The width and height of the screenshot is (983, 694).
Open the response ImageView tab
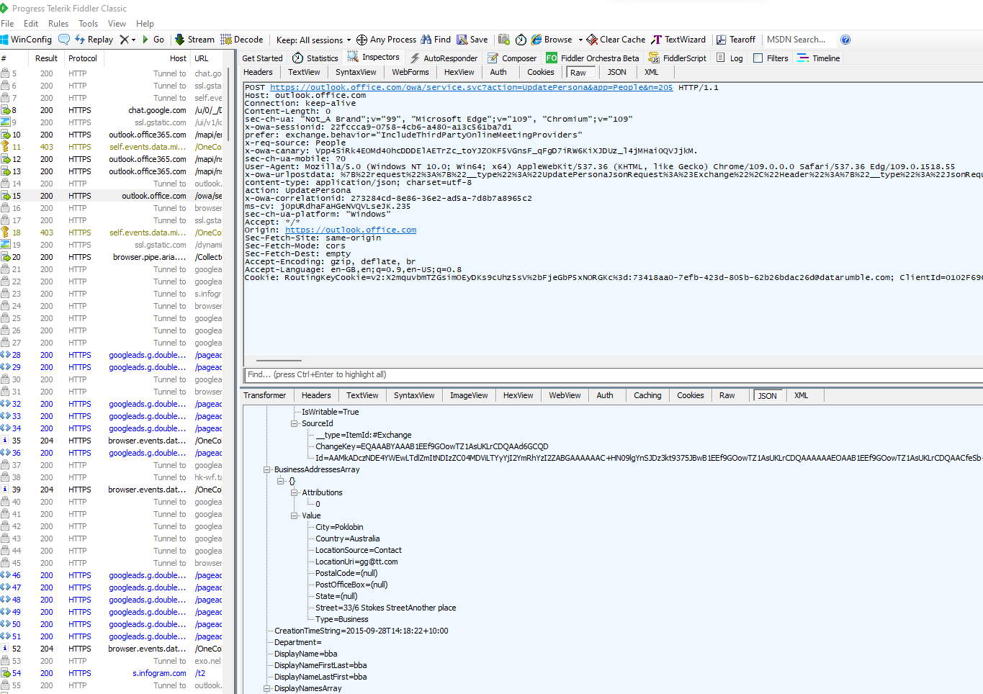point(469,395)
